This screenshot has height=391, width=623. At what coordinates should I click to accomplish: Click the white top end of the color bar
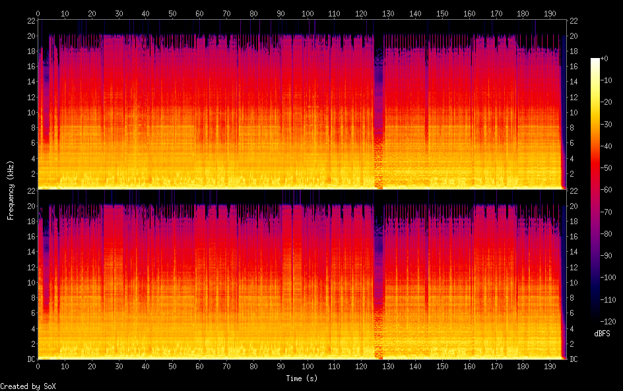(595, 61)
